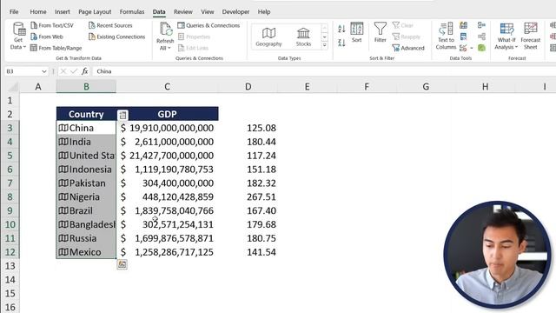The height and width of the screenshot is (313, 556).
Task: Import data From Text/CSV
Action: tap(52, 25)
